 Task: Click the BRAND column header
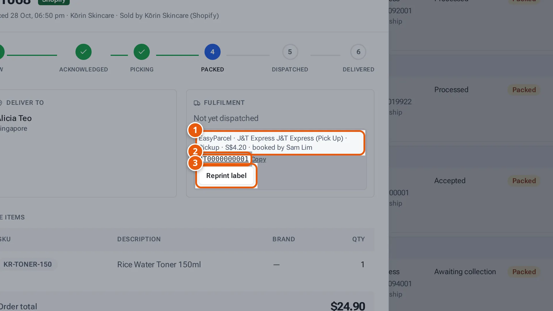pos(284,239)
